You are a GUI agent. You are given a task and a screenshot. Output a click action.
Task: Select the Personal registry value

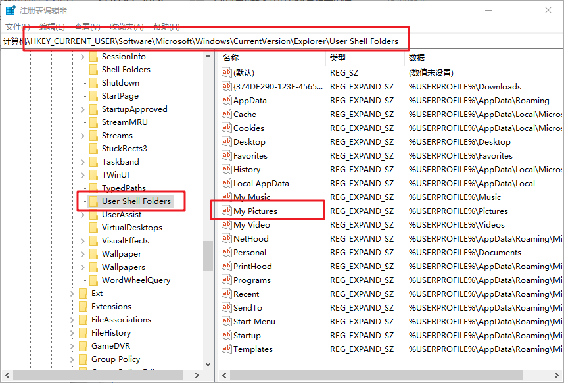click(249, 253)
